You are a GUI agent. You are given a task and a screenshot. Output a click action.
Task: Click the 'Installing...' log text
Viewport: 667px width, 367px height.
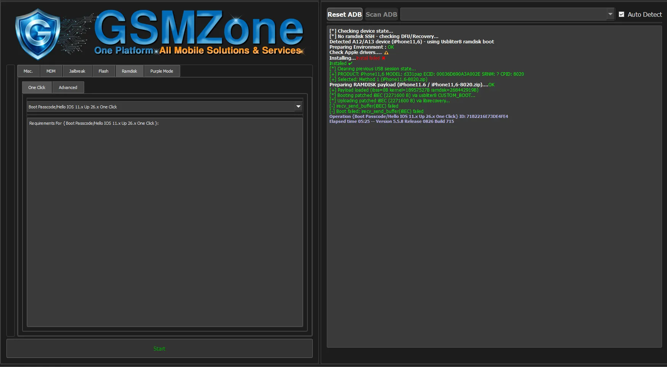point(342,58)
